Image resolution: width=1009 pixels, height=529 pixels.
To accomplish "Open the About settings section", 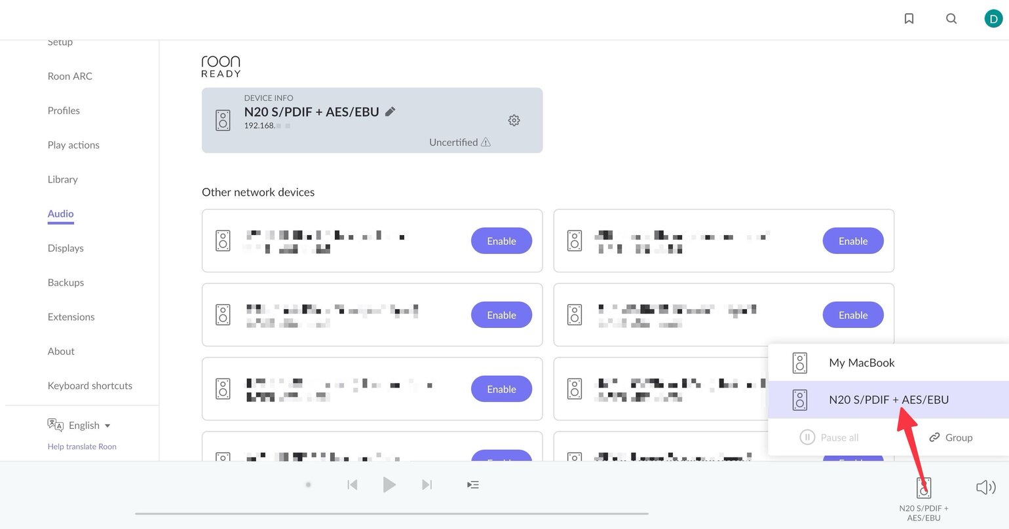I will (x=61, y=352).
